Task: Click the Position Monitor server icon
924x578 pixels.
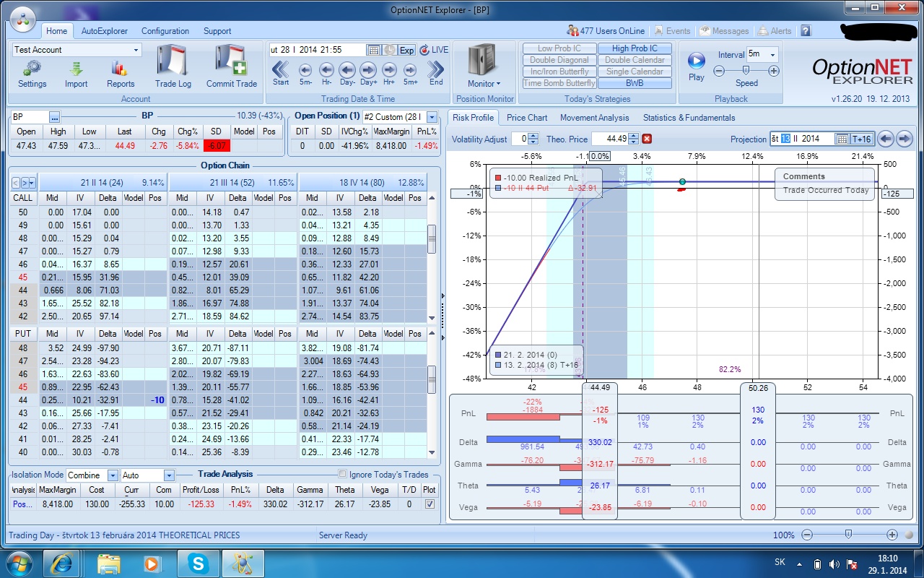Action: click(x=484, y=60)
